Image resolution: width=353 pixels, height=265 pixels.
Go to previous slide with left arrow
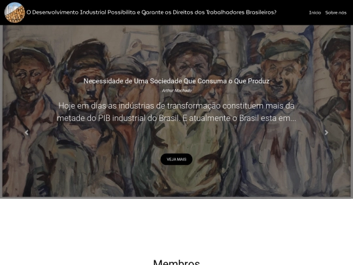coord(26,133)
